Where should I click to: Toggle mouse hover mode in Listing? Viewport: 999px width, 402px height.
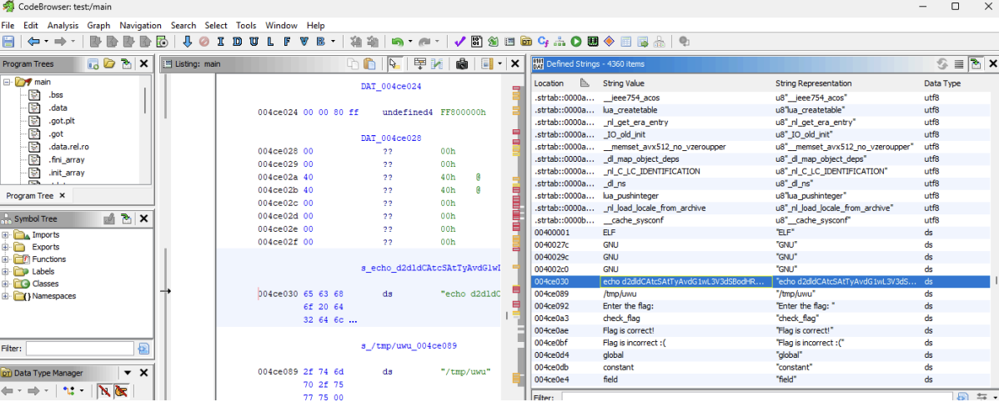(x=395, y=63)
